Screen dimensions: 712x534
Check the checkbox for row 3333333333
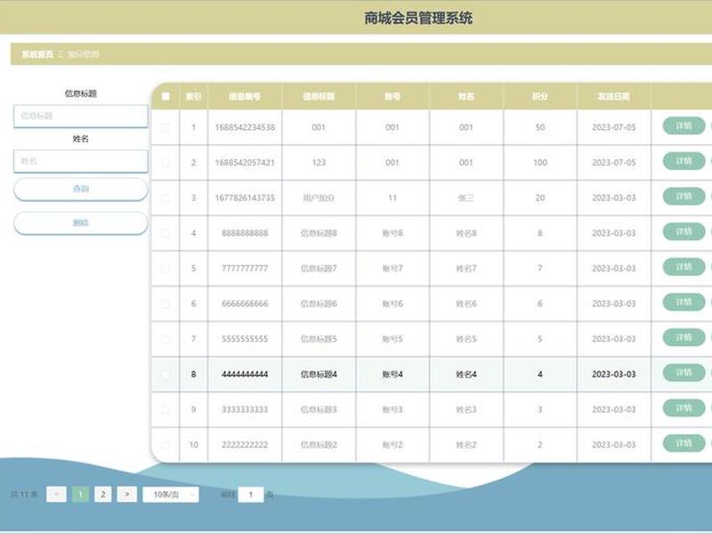click(x=166, y=409)
